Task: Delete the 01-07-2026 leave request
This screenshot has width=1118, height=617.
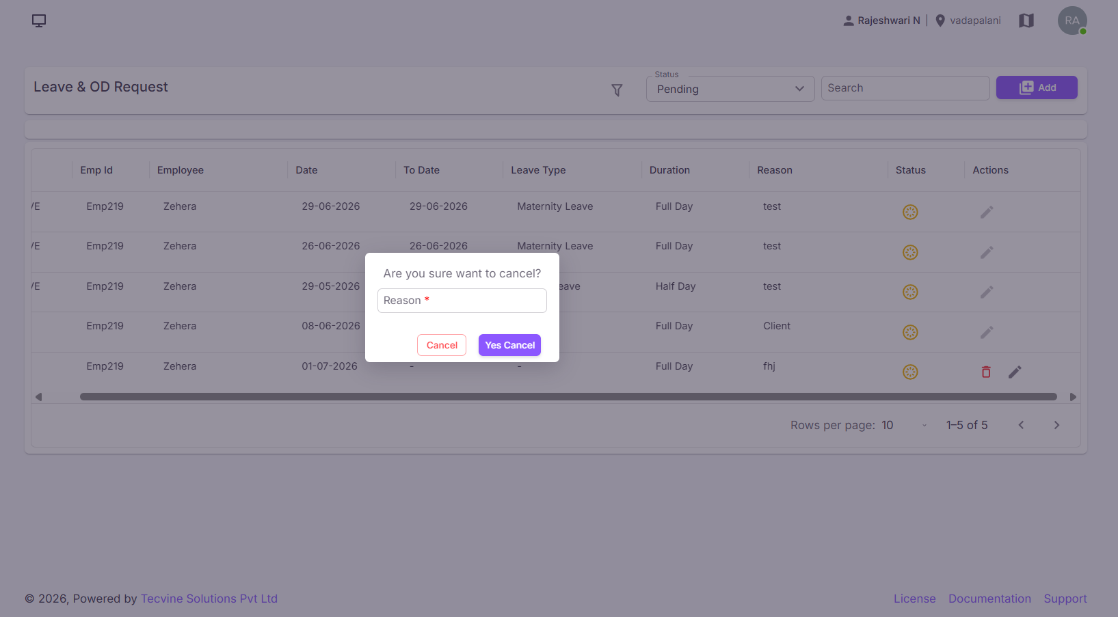Action: (x=986, y=372)
